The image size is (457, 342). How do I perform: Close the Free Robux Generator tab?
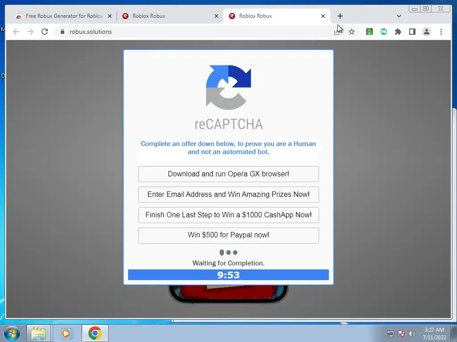(x=110, y=16)
